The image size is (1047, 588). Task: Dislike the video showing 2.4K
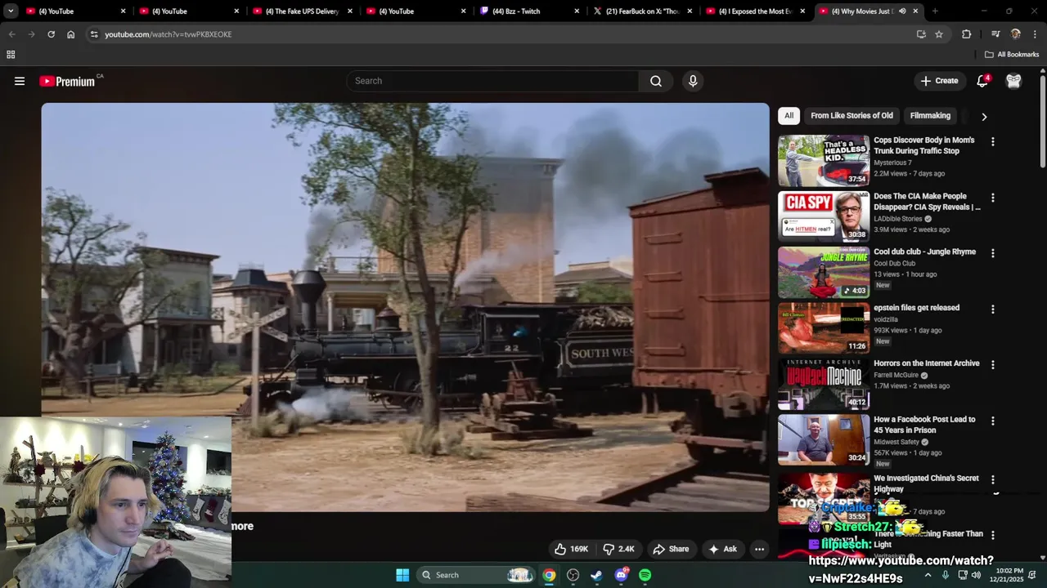click(618, 549)
